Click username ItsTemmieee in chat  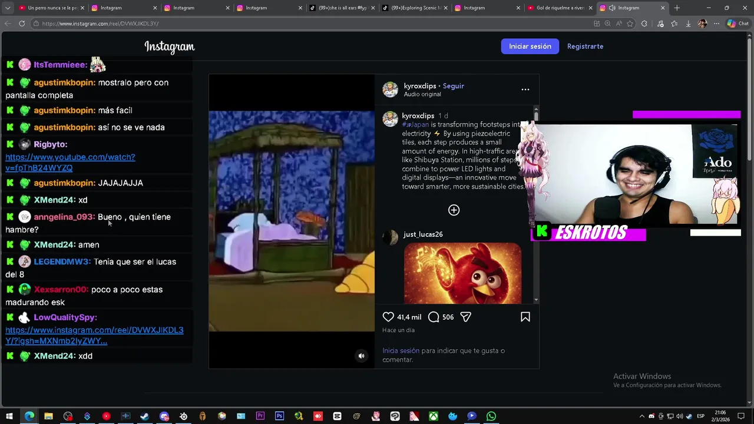tap(61, 65)
